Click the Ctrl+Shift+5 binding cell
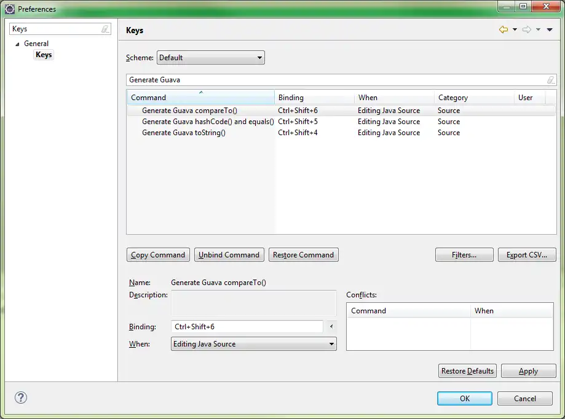The image size is (565, 419). 298,122
